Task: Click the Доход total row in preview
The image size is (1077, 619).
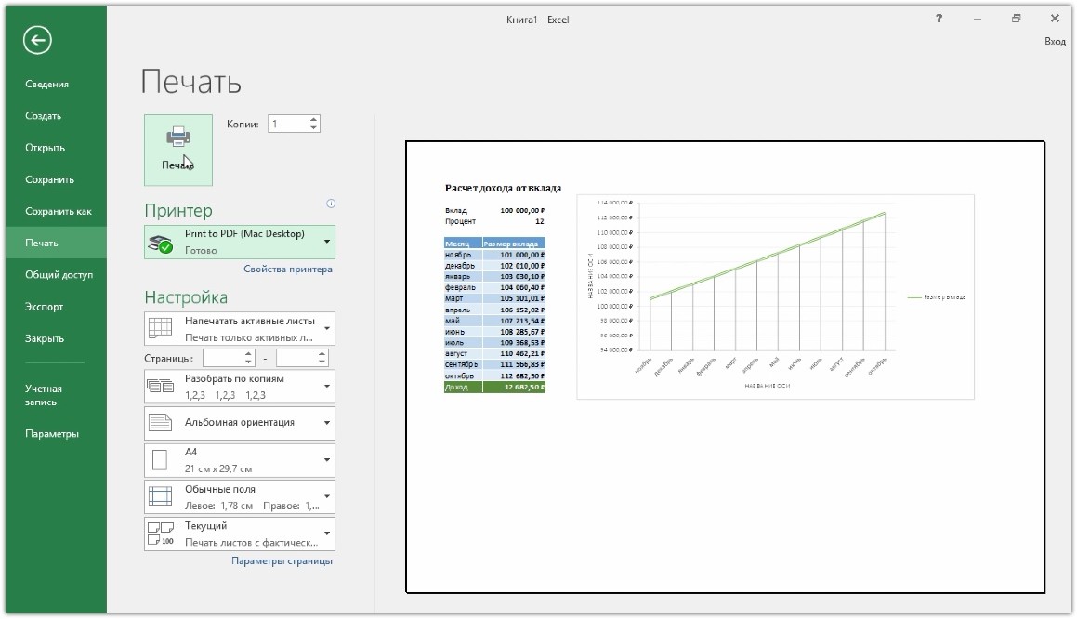Action: click(494, 387)
